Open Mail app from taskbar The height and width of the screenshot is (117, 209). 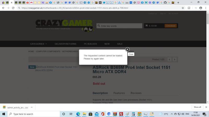coord(97,114)
